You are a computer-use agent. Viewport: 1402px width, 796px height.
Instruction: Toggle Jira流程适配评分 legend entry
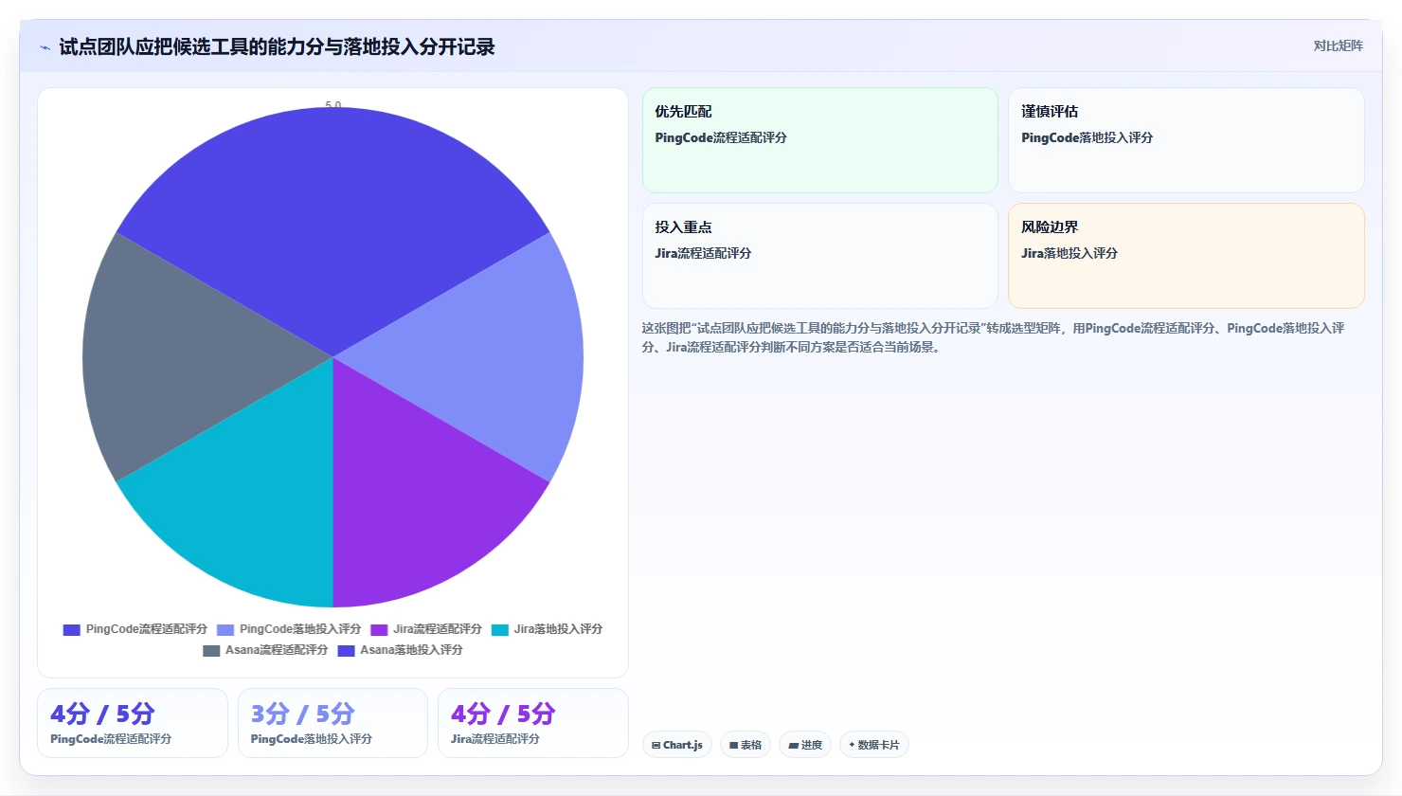pyautogui.click(x=426, y=629)
